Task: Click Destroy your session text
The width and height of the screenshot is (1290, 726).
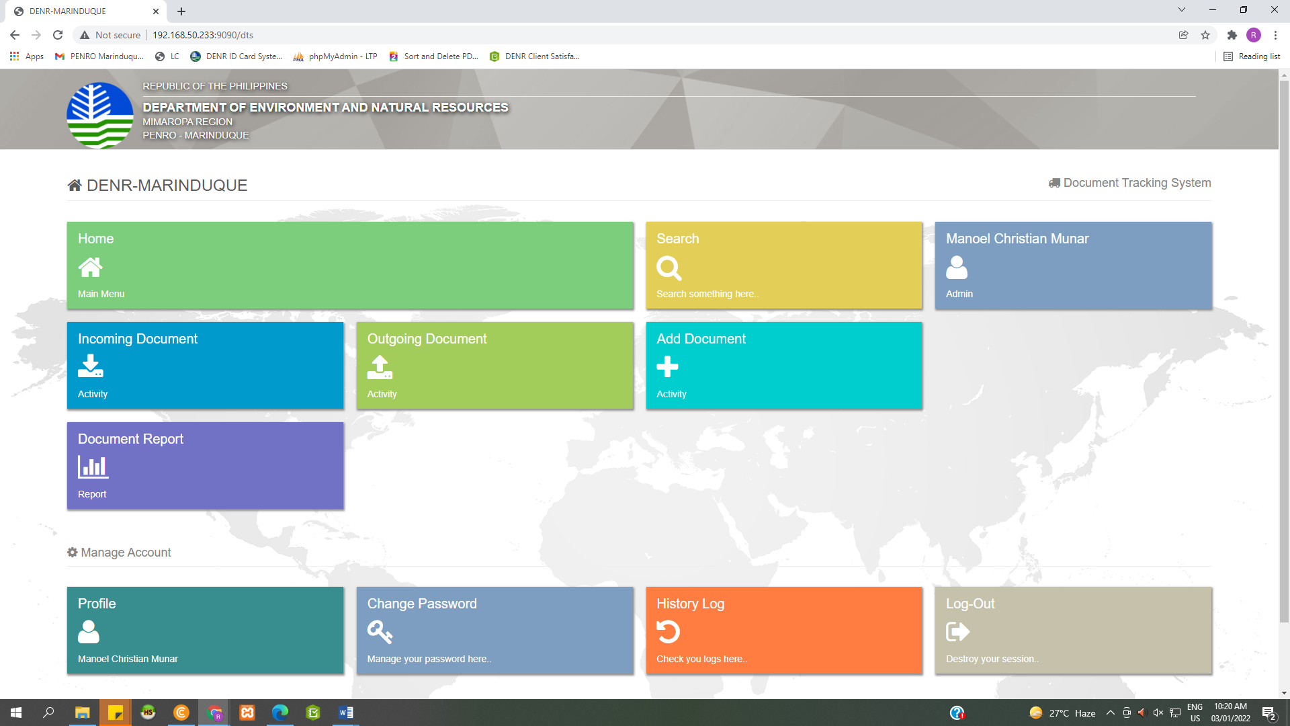Action: pos(992,659)
